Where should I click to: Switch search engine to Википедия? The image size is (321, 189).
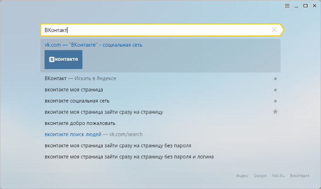click(300, 176)
